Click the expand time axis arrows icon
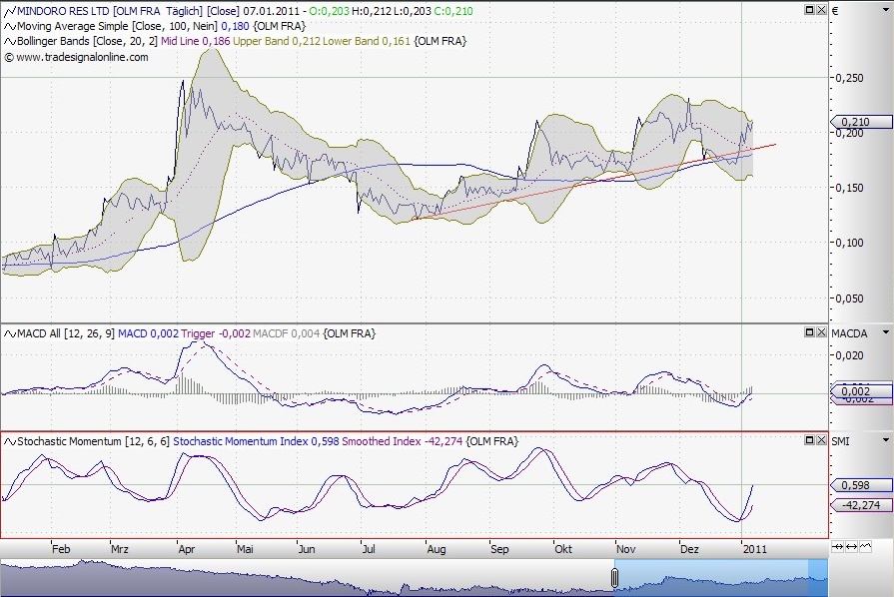The width and height of the screenshot is (894, 597). pyautogui.click(x=851, y=546)
